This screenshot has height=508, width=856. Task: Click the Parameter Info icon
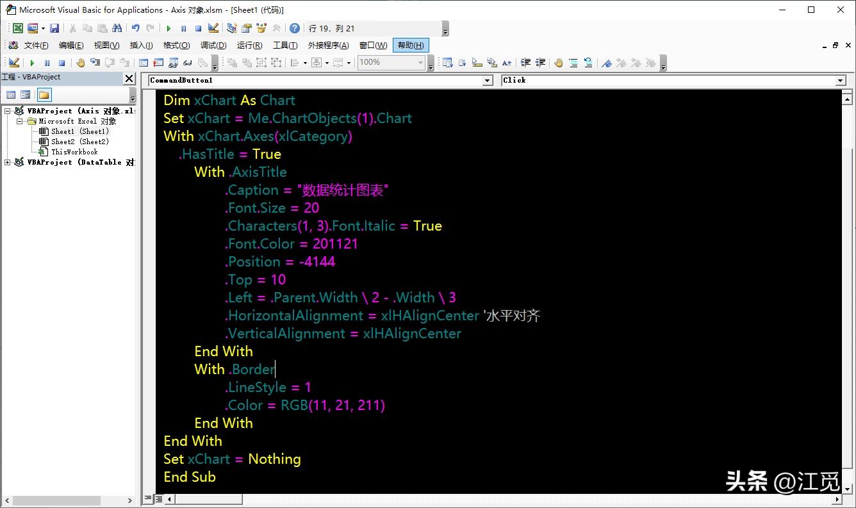492,62
